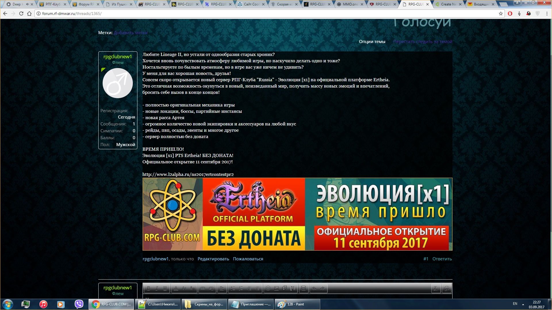Screen dimensions: 552x310
Task: Decrease indent in editor toolbar
Action: click(249, 288)
